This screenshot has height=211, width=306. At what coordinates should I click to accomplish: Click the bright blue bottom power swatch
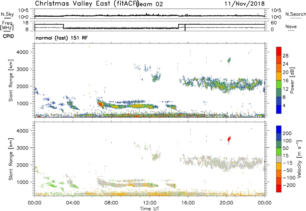(279, 109)
